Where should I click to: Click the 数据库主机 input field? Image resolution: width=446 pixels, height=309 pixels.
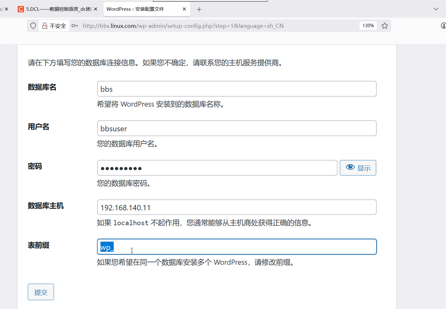tap(237, 207)
